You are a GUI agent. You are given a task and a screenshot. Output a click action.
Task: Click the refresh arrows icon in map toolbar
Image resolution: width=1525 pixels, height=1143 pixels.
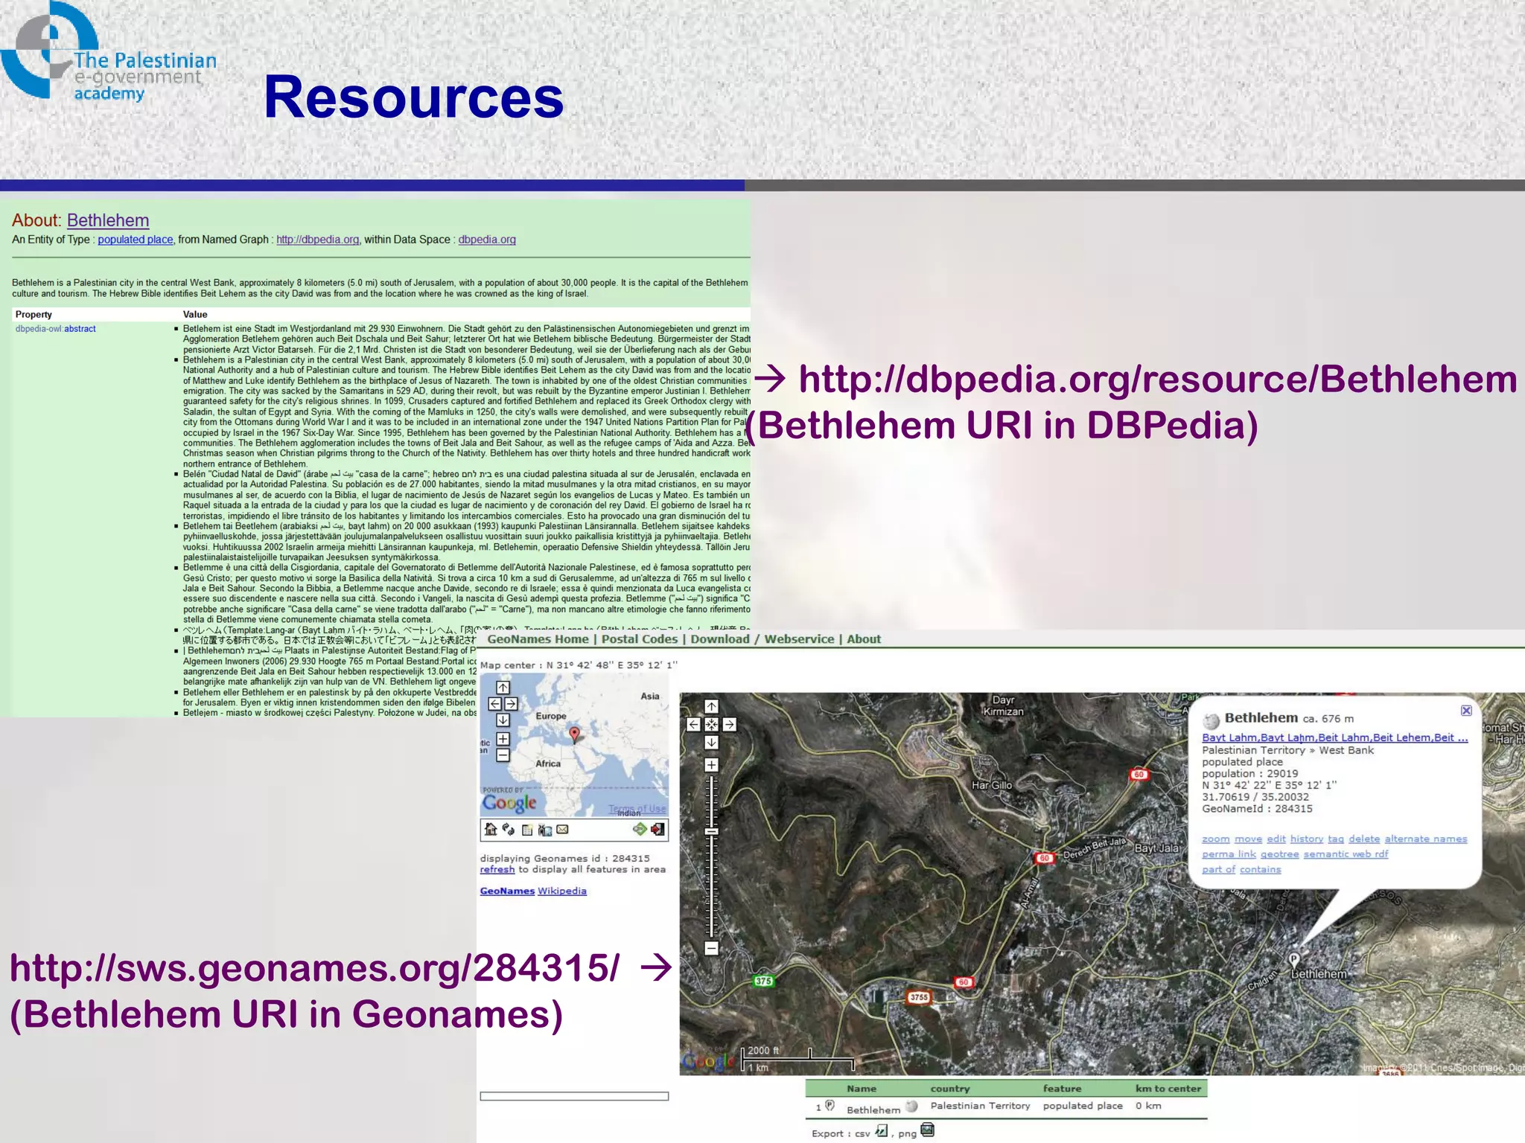click(x=509, y=829)
